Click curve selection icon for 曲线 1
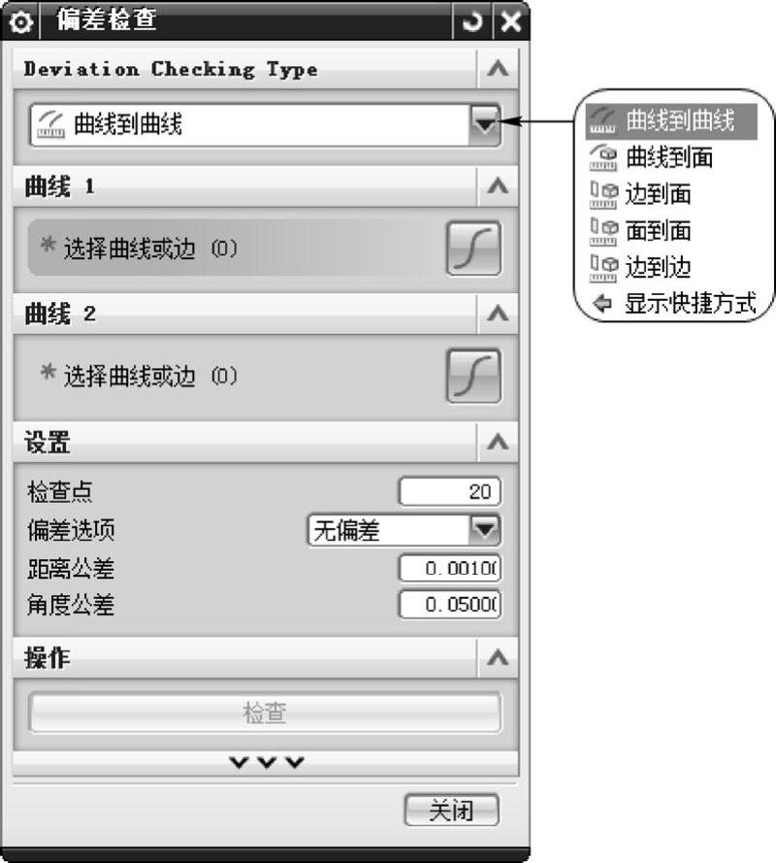This screenshot has height=863, width=776. [473, 249]
